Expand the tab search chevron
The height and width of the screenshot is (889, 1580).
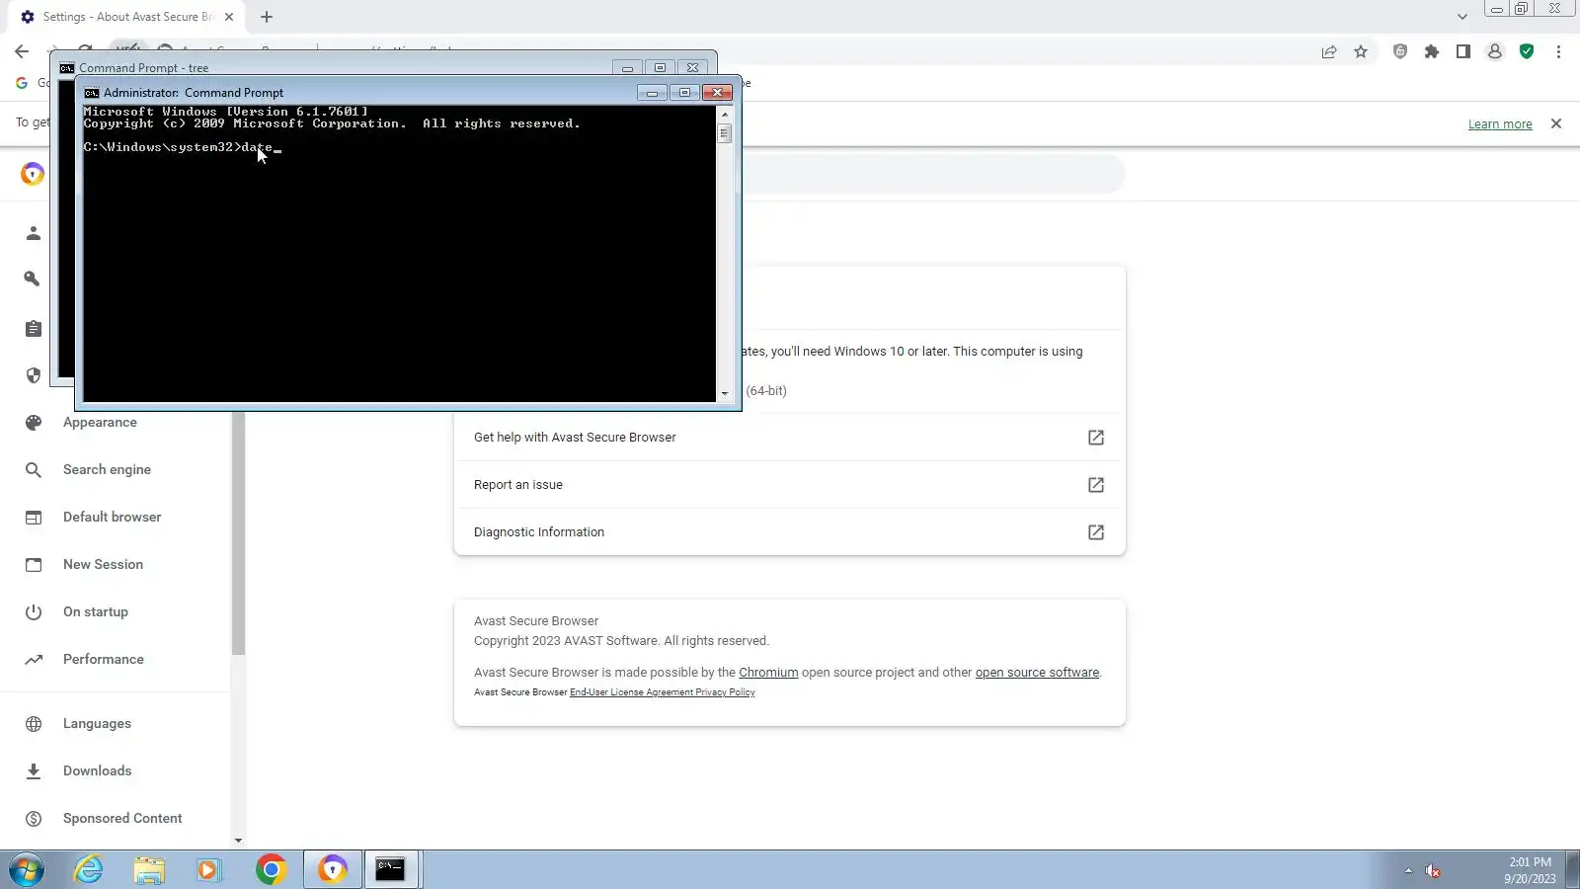[x=1462, y=17]
